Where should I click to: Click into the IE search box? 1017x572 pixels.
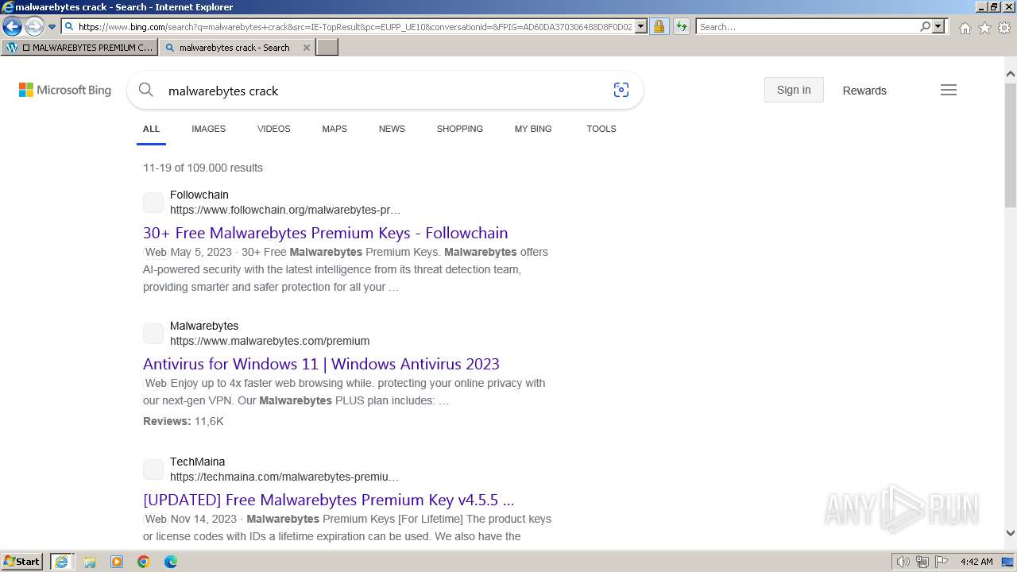pyautogui.click(x=806, y=27)
